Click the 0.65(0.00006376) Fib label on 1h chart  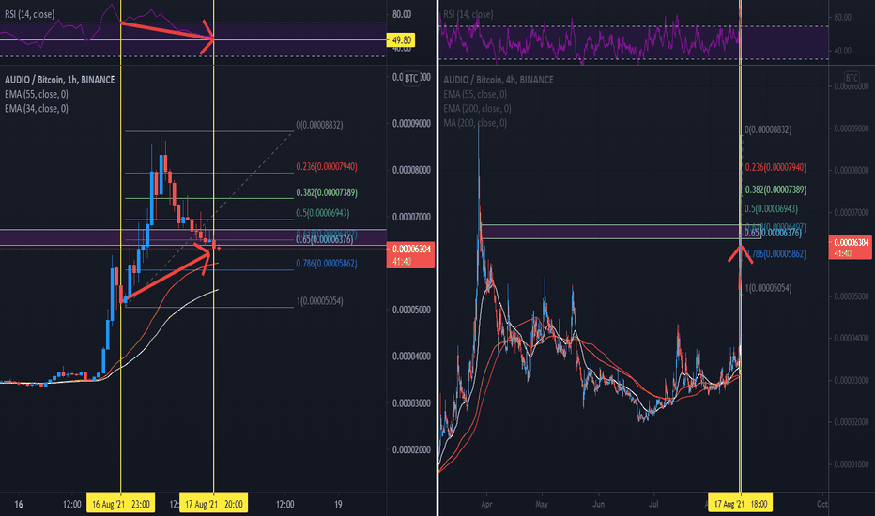tap(324, 240)
